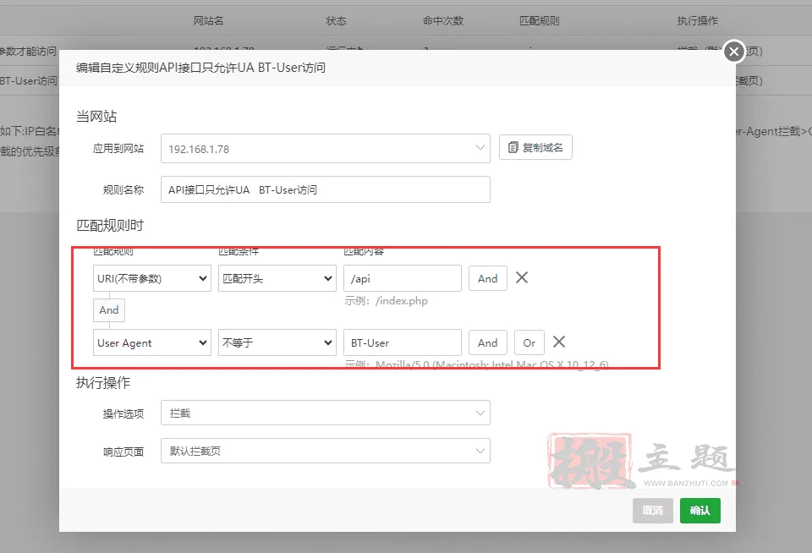Image resolution: width=812 pixels, height=553 pixels.
Task: Remove the /api URI rule row
Action: [522, 277]
